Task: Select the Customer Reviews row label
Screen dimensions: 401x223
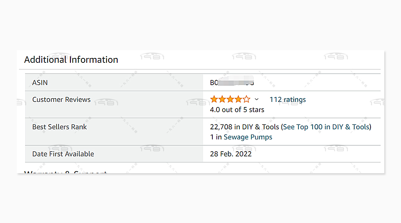Action: [x=61, y=100]
